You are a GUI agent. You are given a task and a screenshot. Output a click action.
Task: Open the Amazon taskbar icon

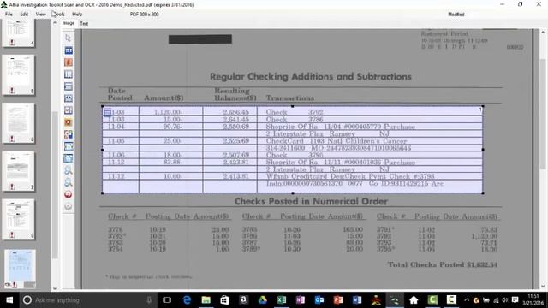tap(243, 300)
